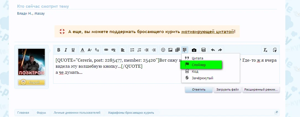The image size is (300, 117).
Task: Open the text color picker
Action: tap(82, 50)
